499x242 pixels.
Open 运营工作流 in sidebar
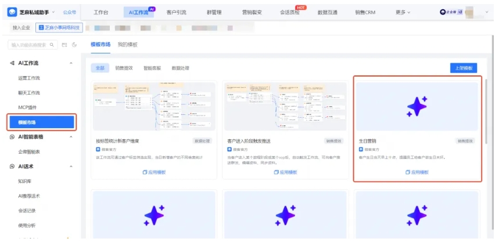29,78
